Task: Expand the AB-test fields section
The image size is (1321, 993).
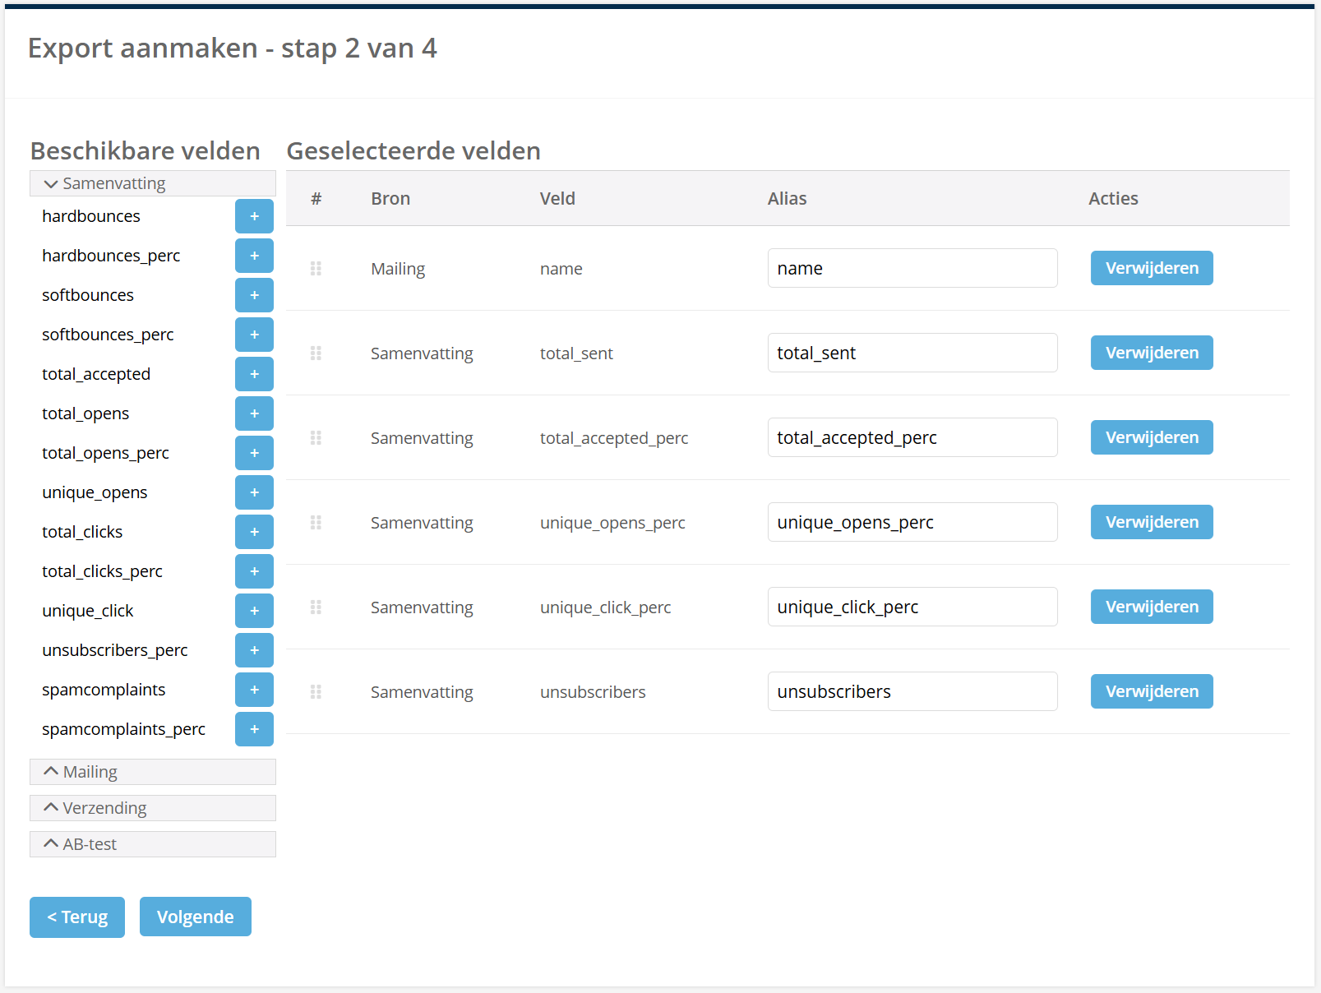Action: (152, 844)
